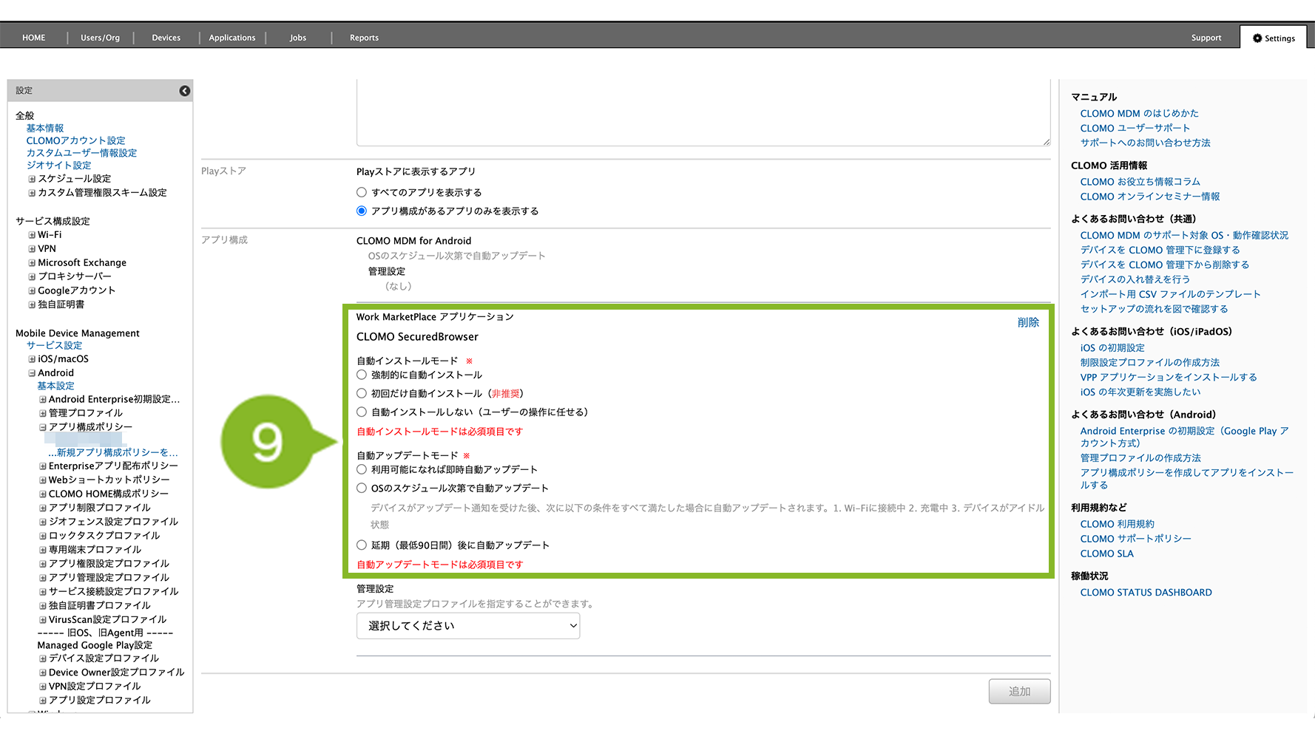The image size is (1315, 739).
Task: Select 利用可能になれば即時自動アップデート radio
Action: [x=362, y=469]
